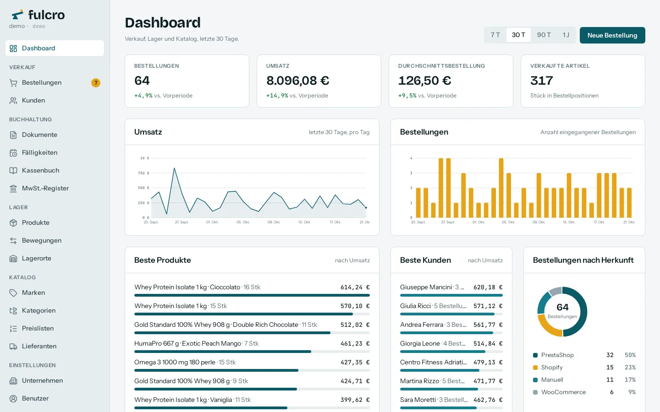Navigate to Preislisten in the sidebar
Screen dimensions: 660x412
[55, 329]
